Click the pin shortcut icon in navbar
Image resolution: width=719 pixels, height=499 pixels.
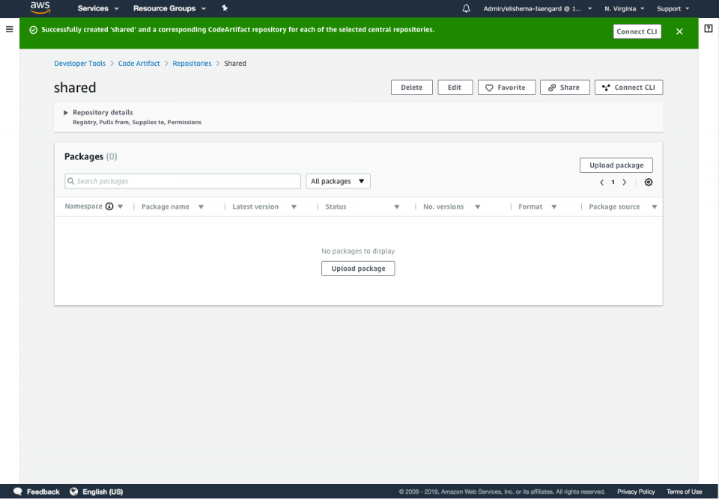point(225,7)
